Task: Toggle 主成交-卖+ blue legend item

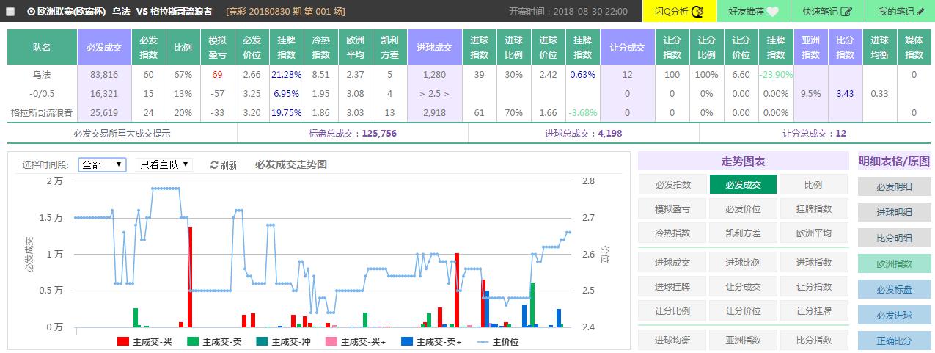Action: 432,341
